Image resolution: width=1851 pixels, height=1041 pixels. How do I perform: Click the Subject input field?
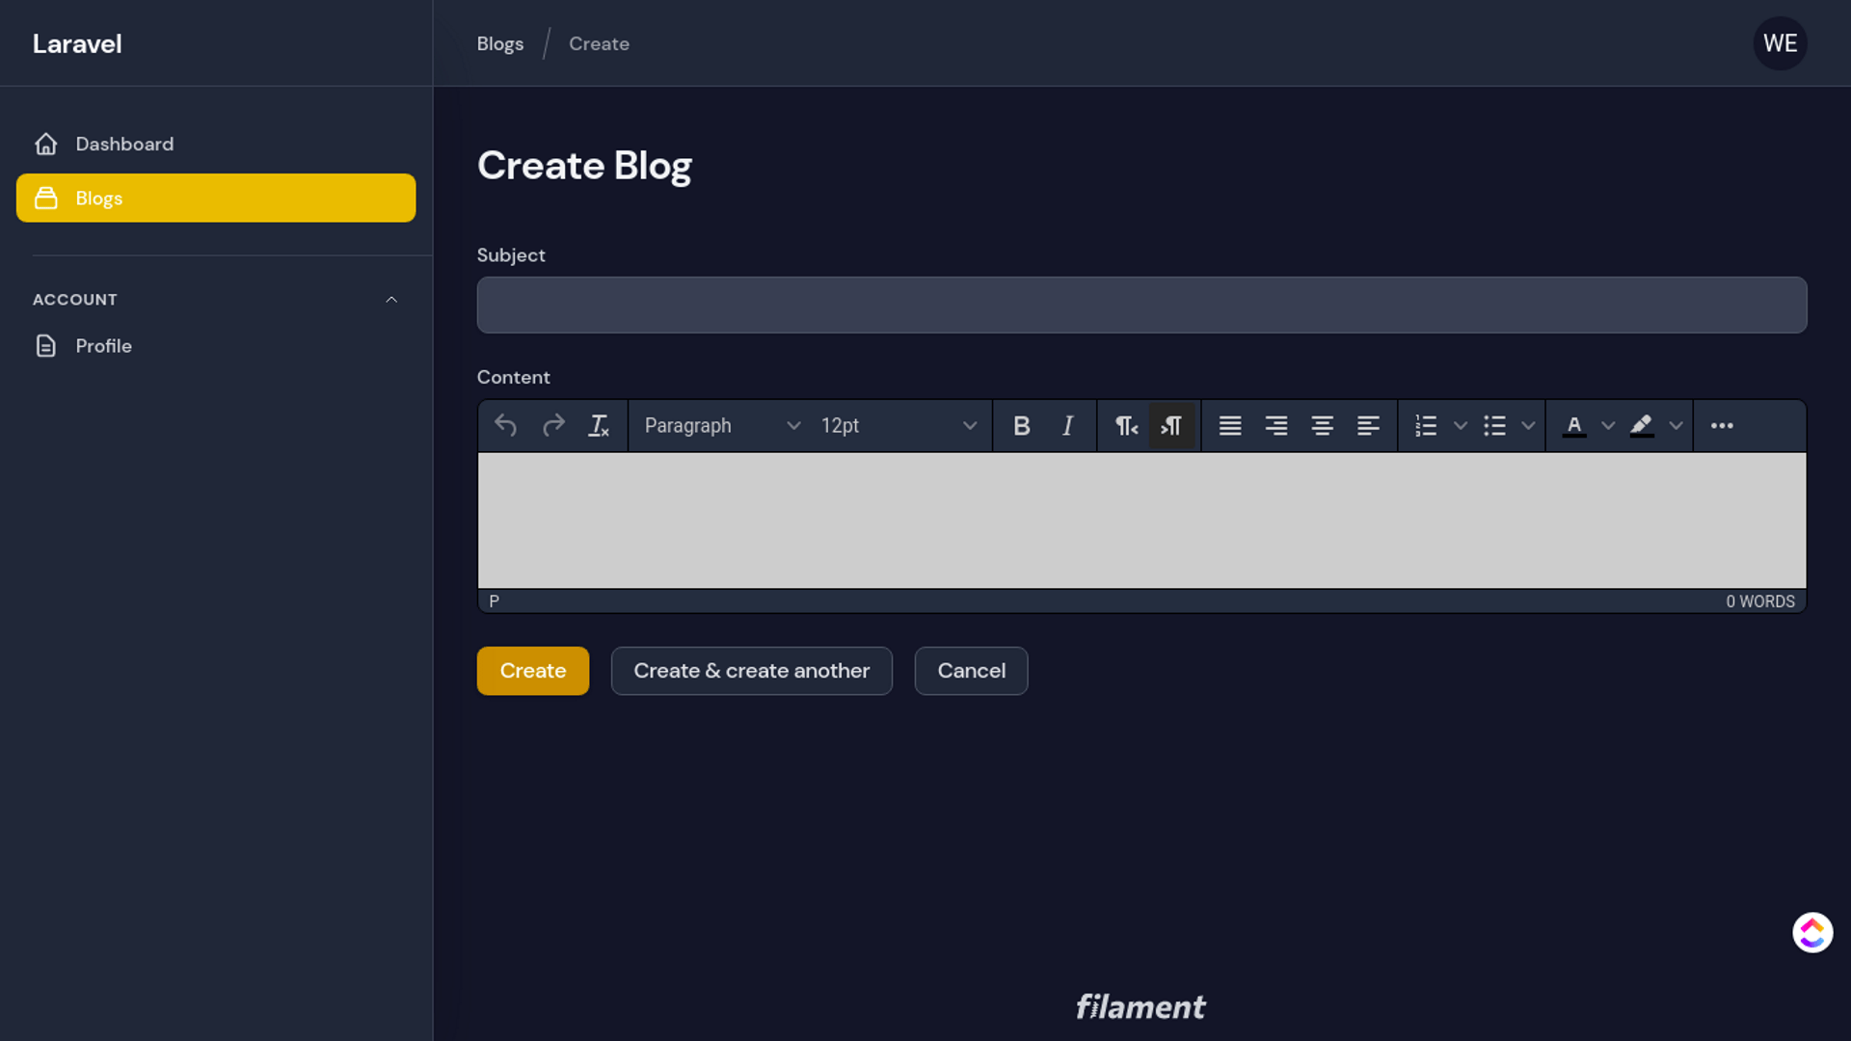pyautogui.click(x=1141, y=305)
